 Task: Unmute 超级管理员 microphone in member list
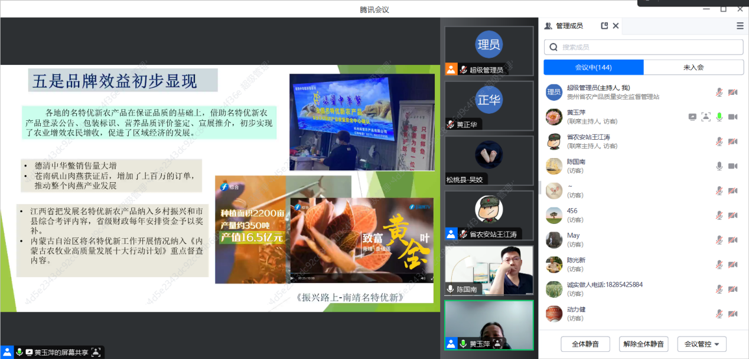click(x=719, y=92)
